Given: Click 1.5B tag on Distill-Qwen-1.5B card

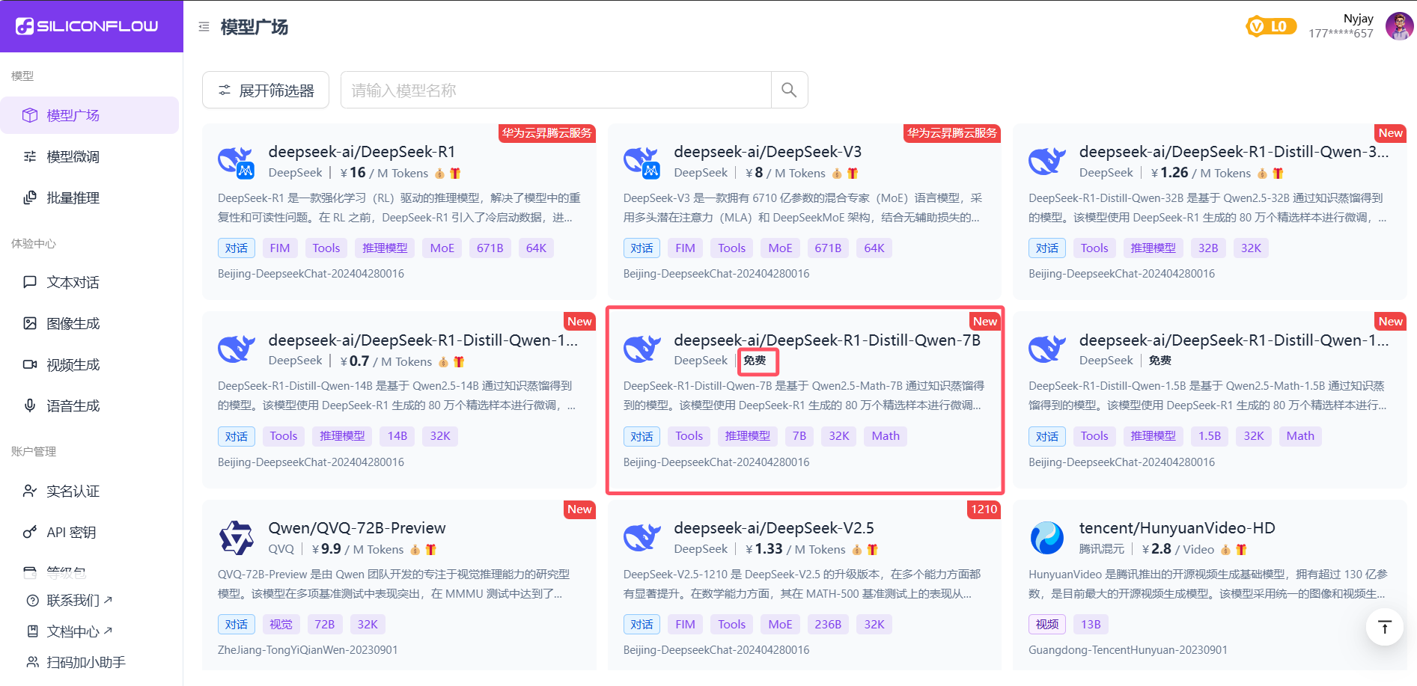Looking at the screenshot, I should tap(1210, 436).
